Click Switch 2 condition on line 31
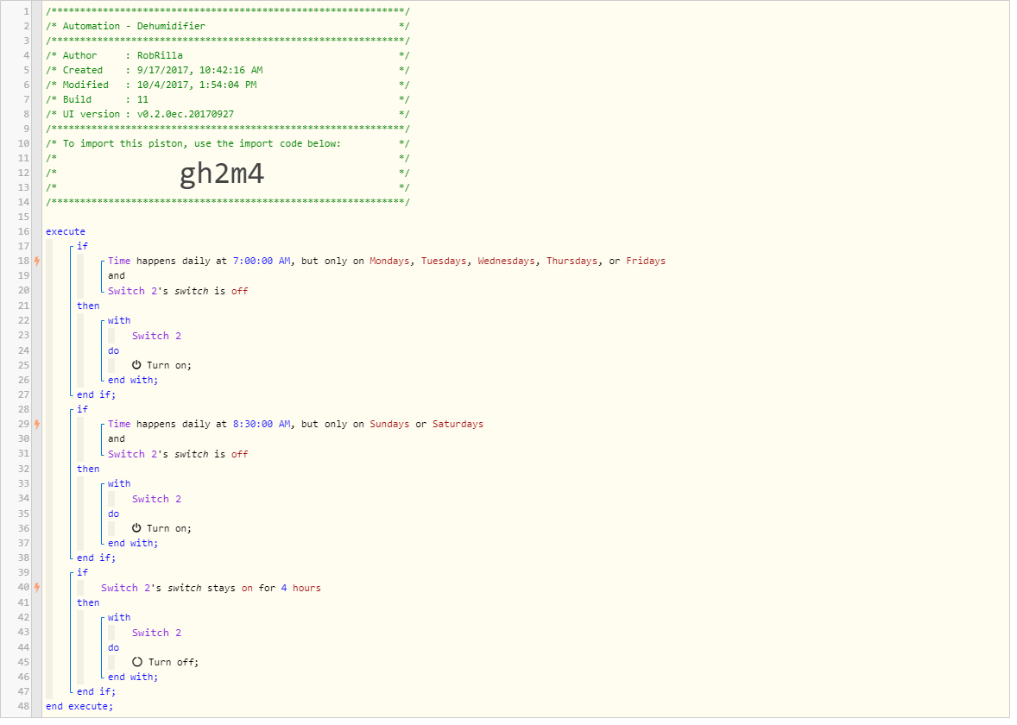 coord(178,455)
